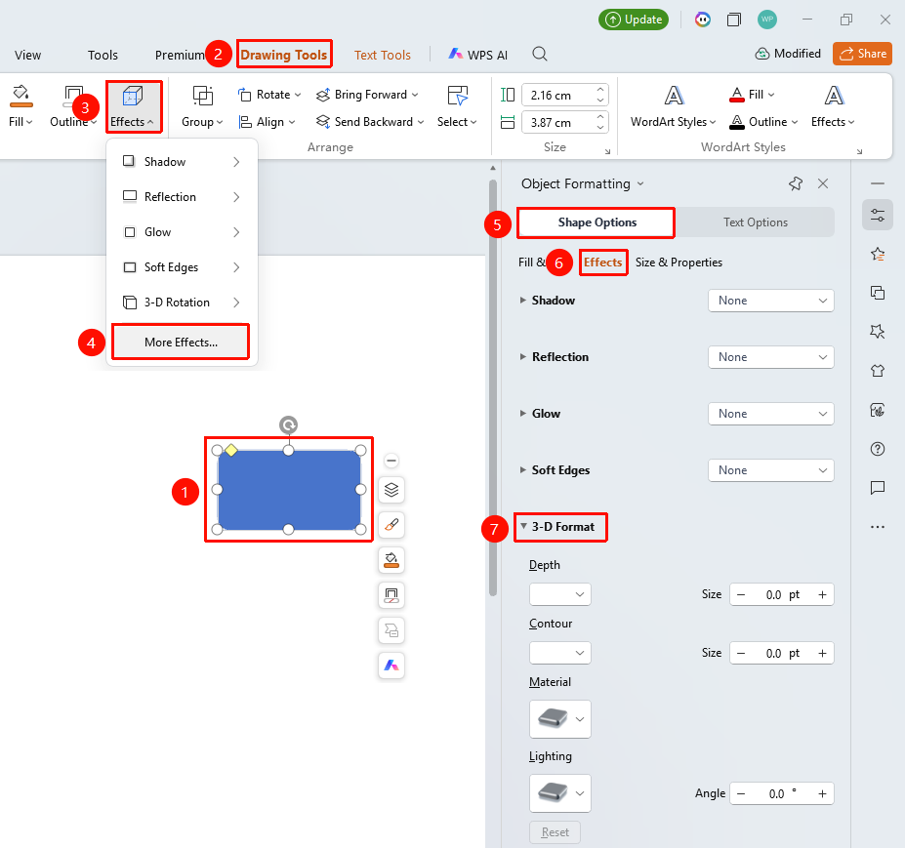Viewport: 905px width, 848px height.
Task: Click the Group objects icon
Action: pos(203,96)
